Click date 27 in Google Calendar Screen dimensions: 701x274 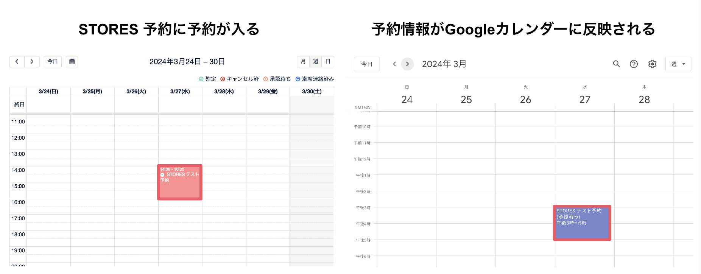(585, 100)
